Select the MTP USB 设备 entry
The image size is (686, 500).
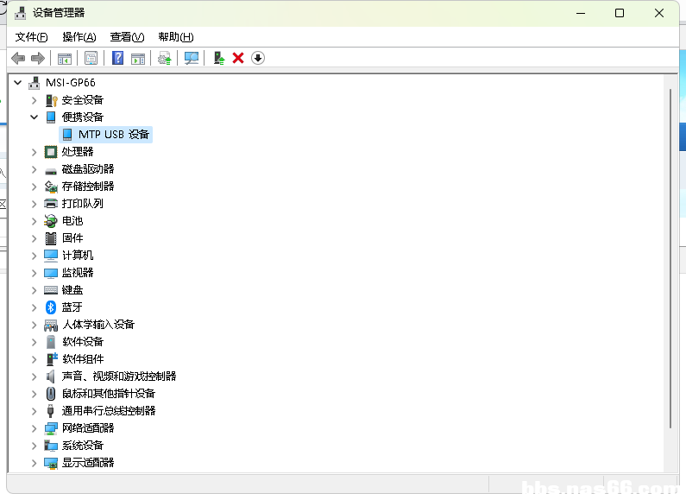pyautogui.click(x=113, y=135)
